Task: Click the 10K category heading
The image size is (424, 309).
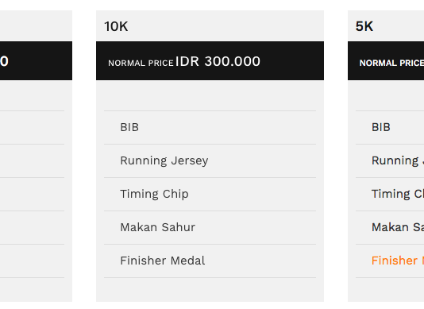Action: click(116, 26)
